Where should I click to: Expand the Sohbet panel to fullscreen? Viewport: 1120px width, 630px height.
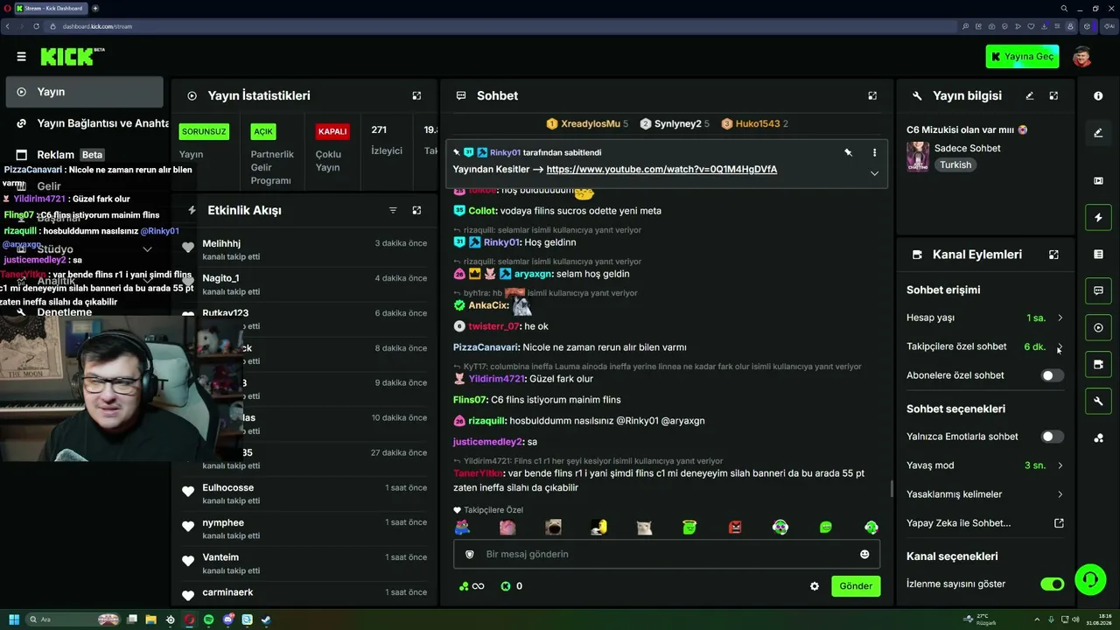872,95
